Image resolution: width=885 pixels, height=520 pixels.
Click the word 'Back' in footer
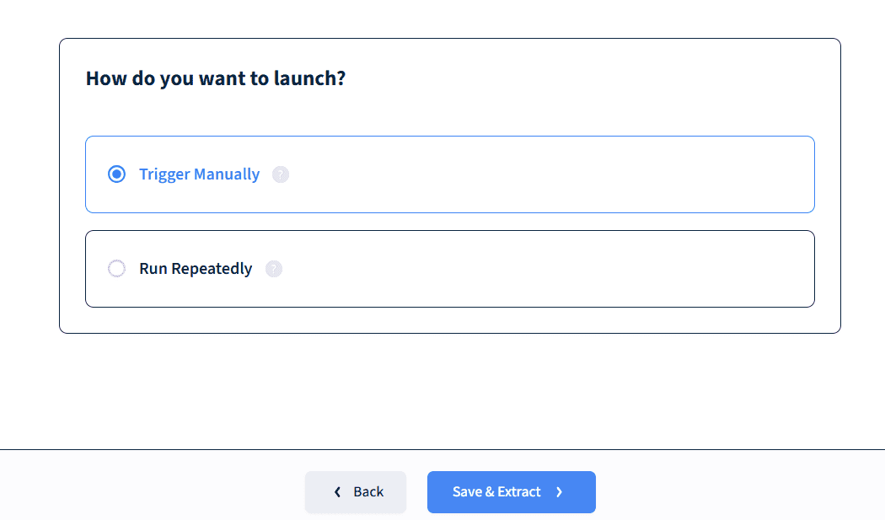368,492
